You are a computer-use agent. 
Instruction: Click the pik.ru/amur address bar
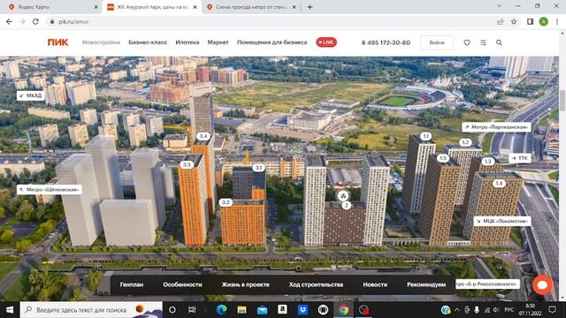[x=271, y=21]
